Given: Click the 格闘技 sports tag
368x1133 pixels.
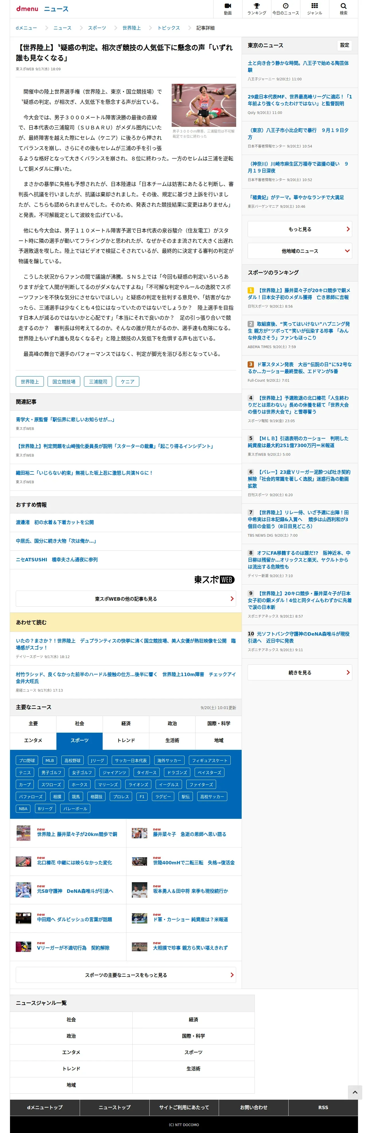Looking at the screenshot, I should [x=96, y=797].
